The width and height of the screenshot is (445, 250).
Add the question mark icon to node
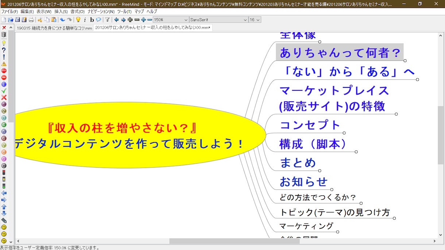(4, 50)
